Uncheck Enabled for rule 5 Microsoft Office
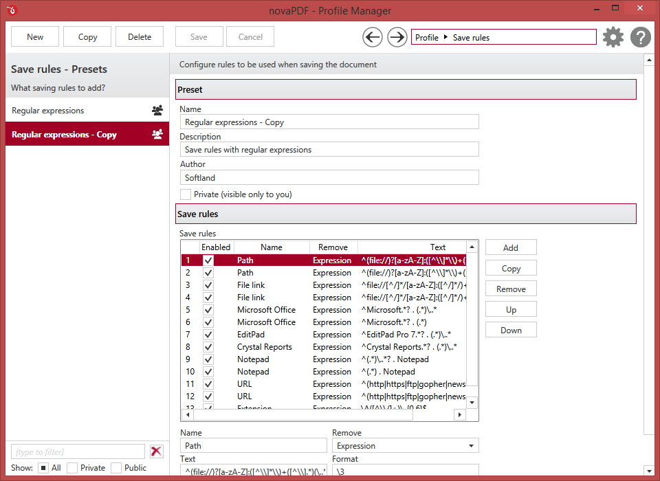This screenshot has height=481, width=660. [208, 310]
